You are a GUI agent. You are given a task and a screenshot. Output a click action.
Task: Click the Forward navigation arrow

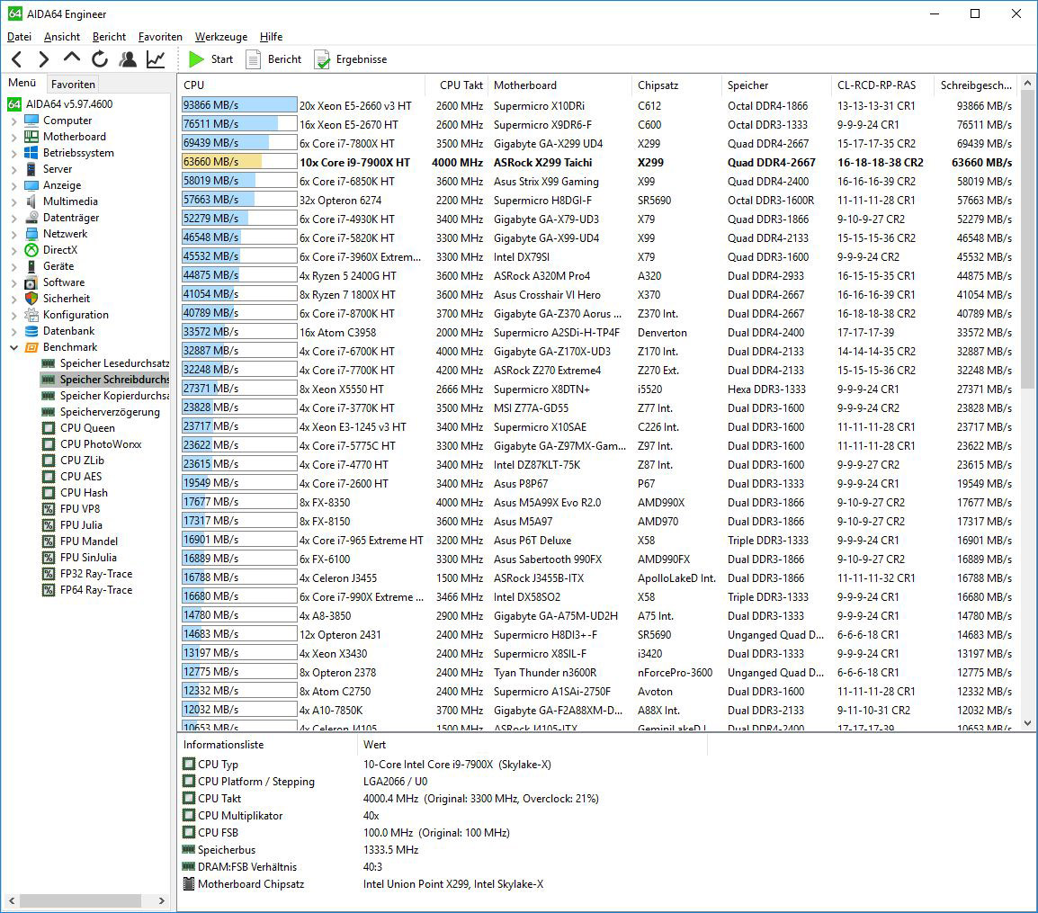coord(44,59)
